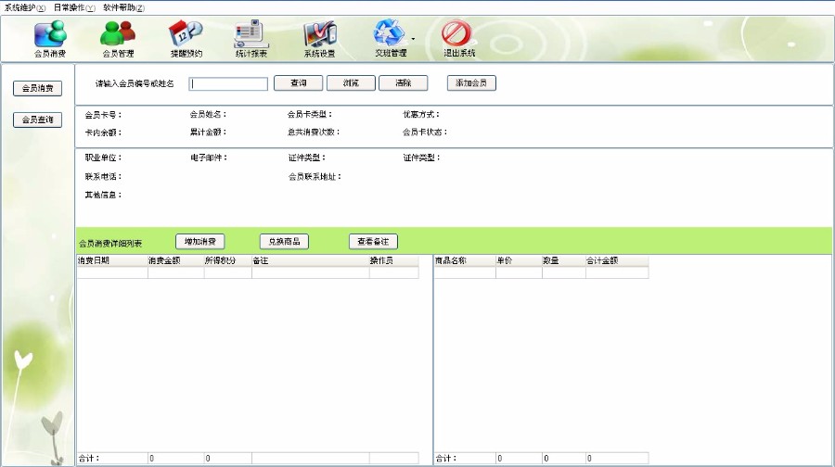Viewport: 835px width, 467px height.
Task: Click 电子邮件 label
Action: pos(209,158)
